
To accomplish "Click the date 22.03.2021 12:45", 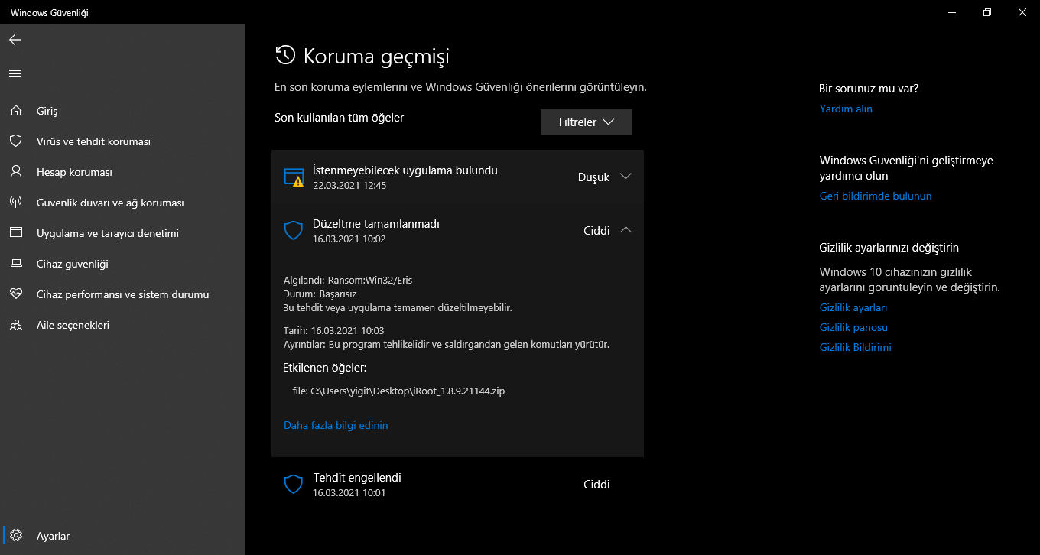I will [x=349, y=185].
